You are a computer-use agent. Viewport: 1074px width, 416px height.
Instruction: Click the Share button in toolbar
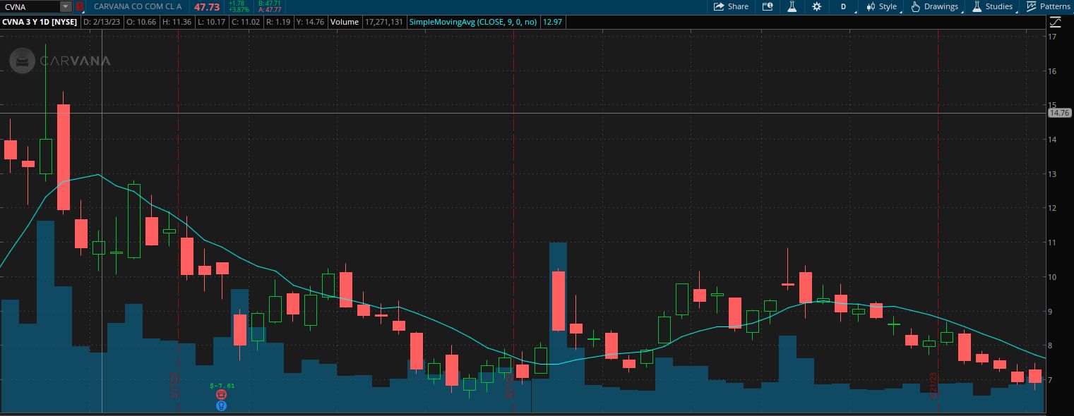731,6
